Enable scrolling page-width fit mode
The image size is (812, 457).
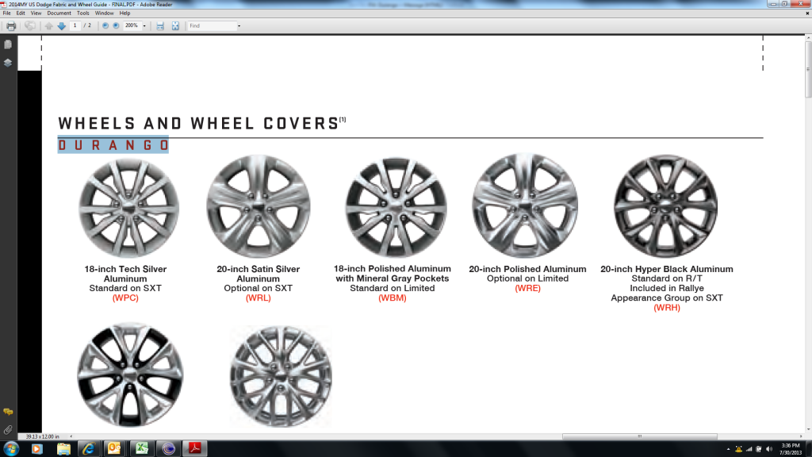[x=160, y=26]
